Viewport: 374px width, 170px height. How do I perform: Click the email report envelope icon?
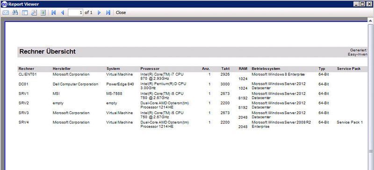coord(6,13)
